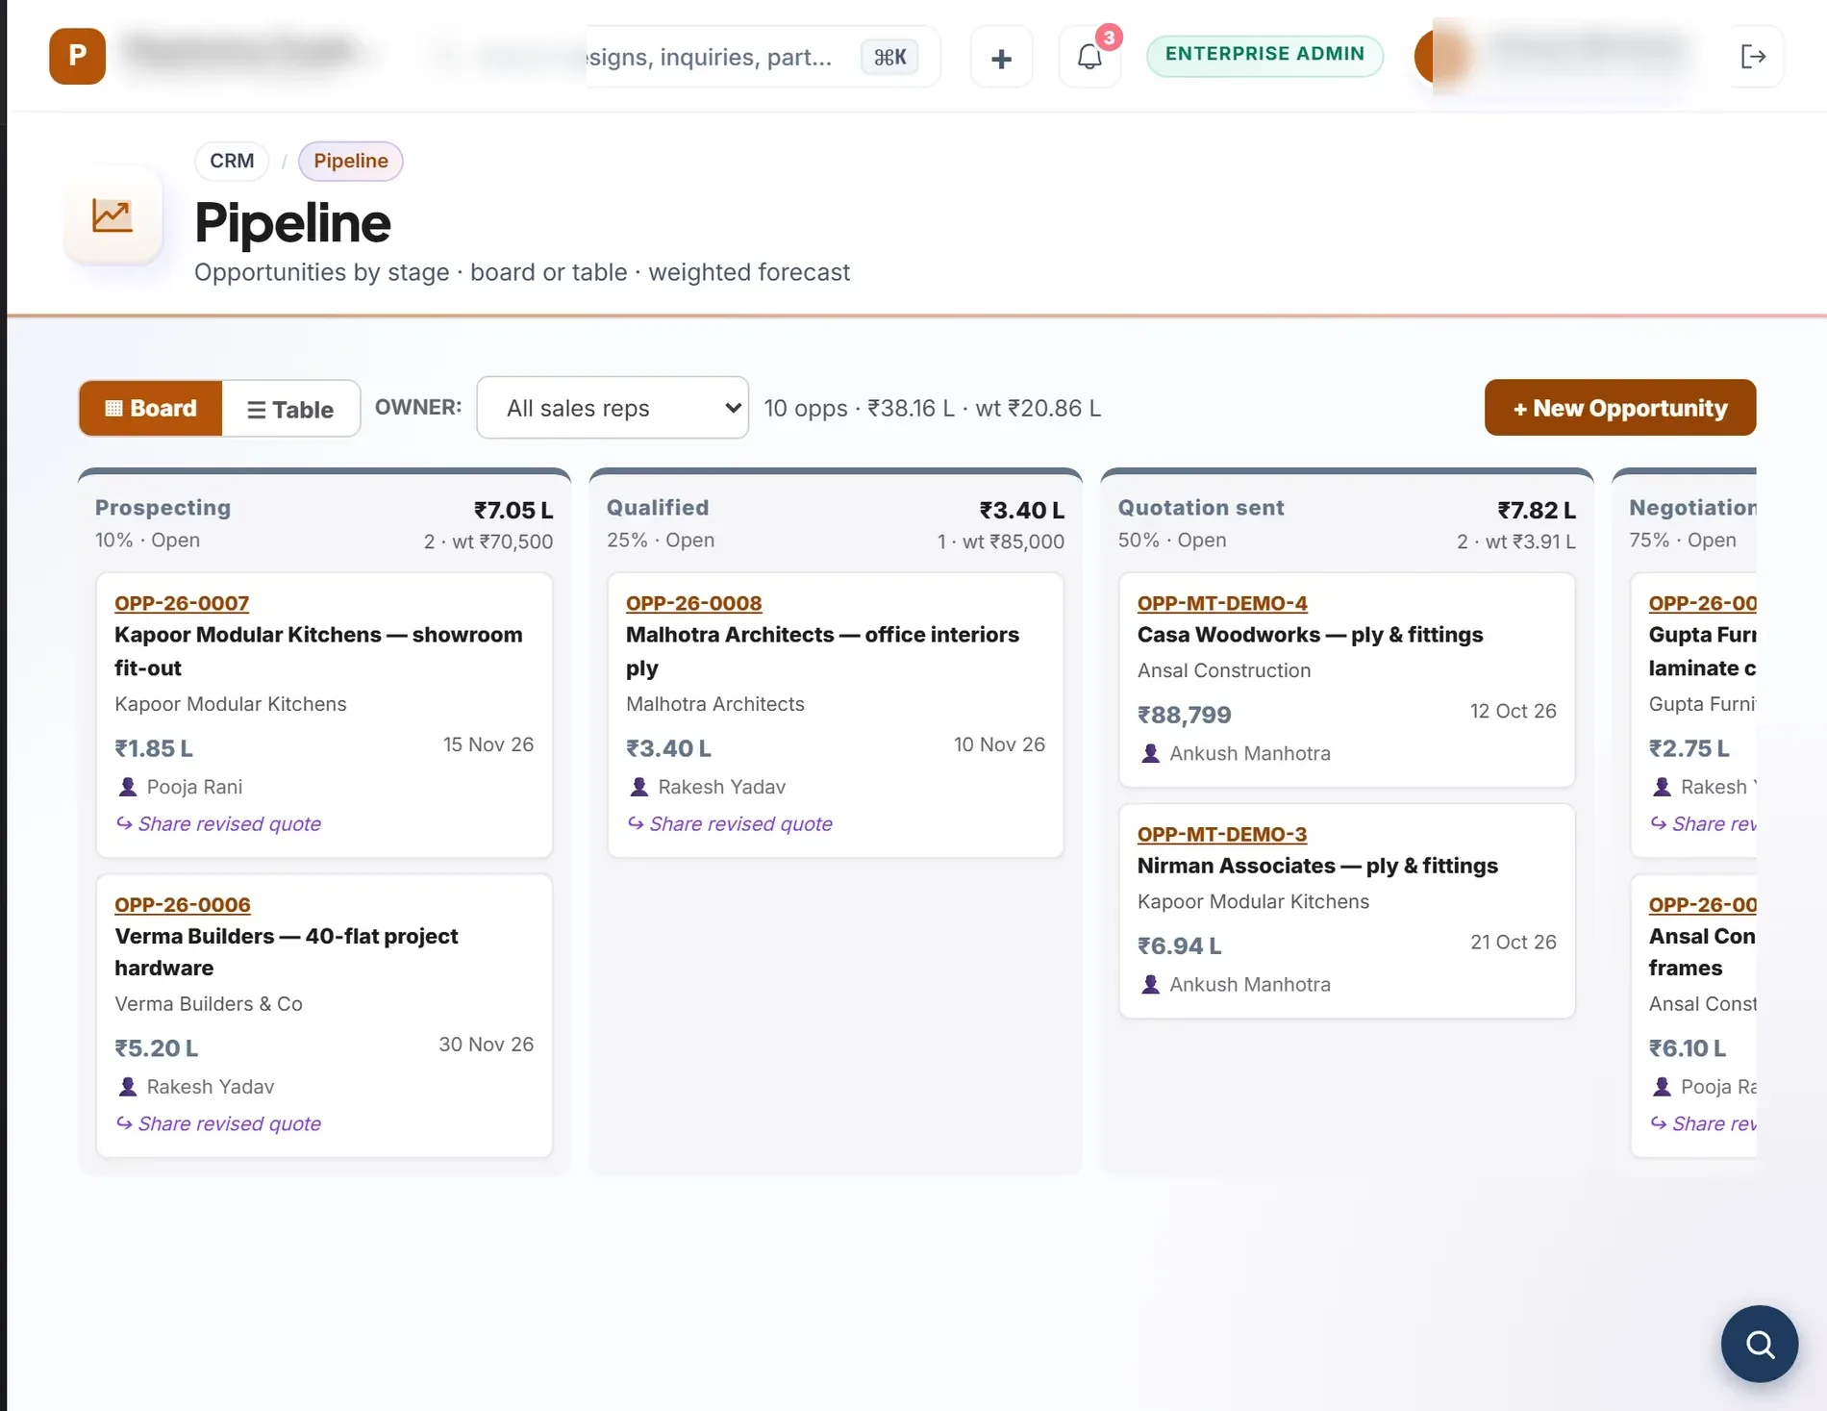Click the orange P app logo

77,56
